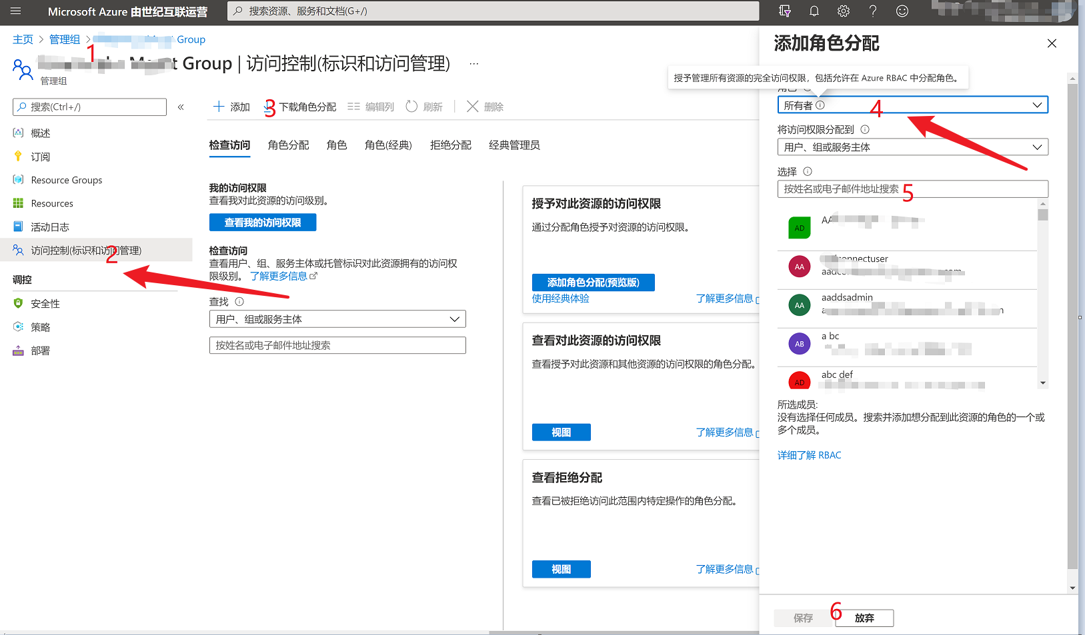
Task: Open the notifications bell icon
Action: click(814, 11)
